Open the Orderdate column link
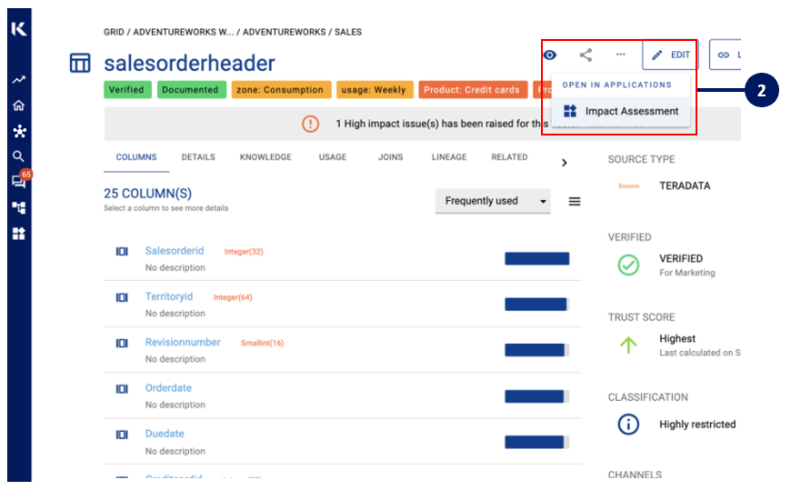This screenshot has width=791, height=490. coord(168,388)
